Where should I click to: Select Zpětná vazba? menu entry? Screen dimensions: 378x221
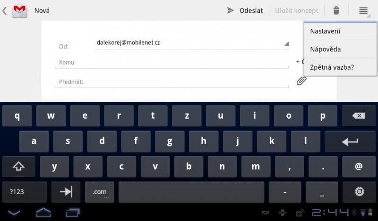coord(340,67)
